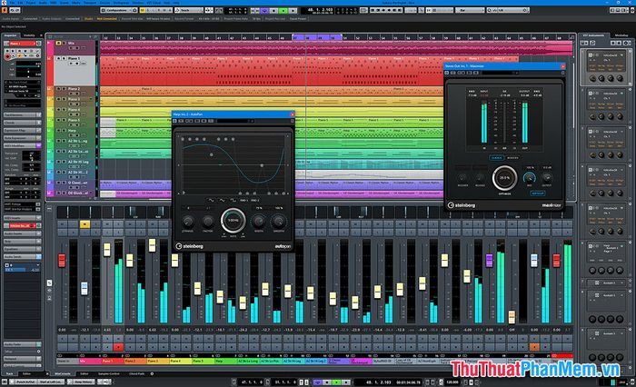Select the second waveform shape in AutoPan
The image size is (636, 387).
222,201
